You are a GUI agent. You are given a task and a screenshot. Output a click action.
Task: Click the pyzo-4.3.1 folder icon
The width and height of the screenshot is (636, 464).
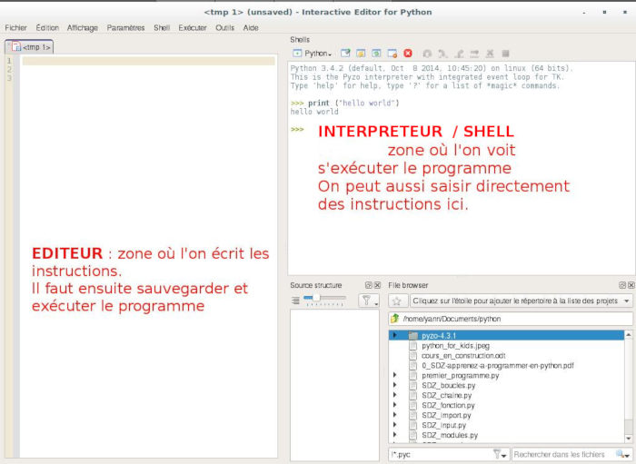(412, 336)
